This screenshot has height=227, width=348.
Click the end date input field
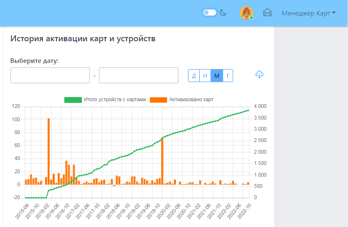[139, 75]
